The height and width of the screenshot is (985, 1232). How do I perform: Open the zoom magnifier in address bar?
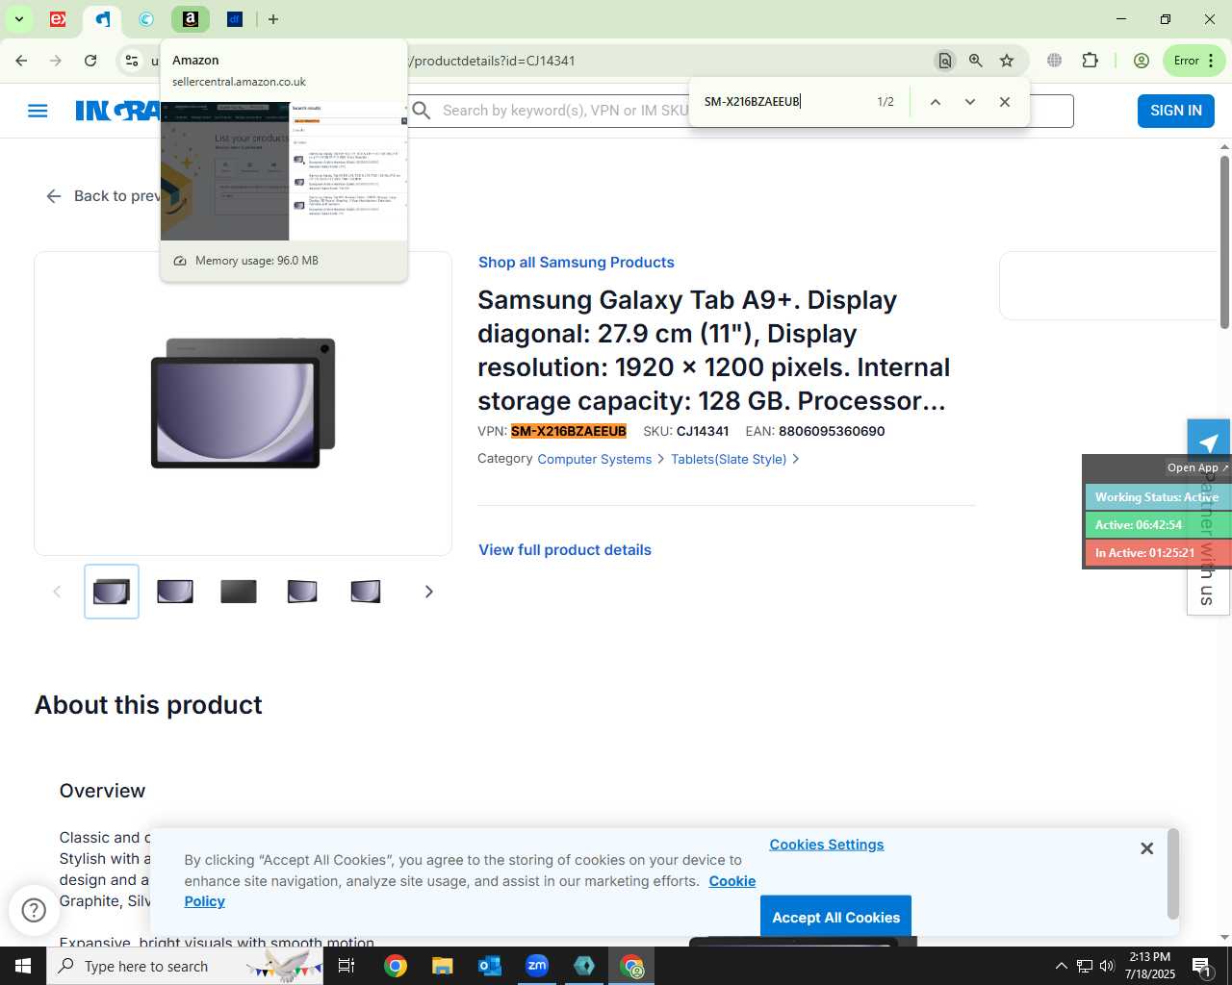click(x=976, y=61)
